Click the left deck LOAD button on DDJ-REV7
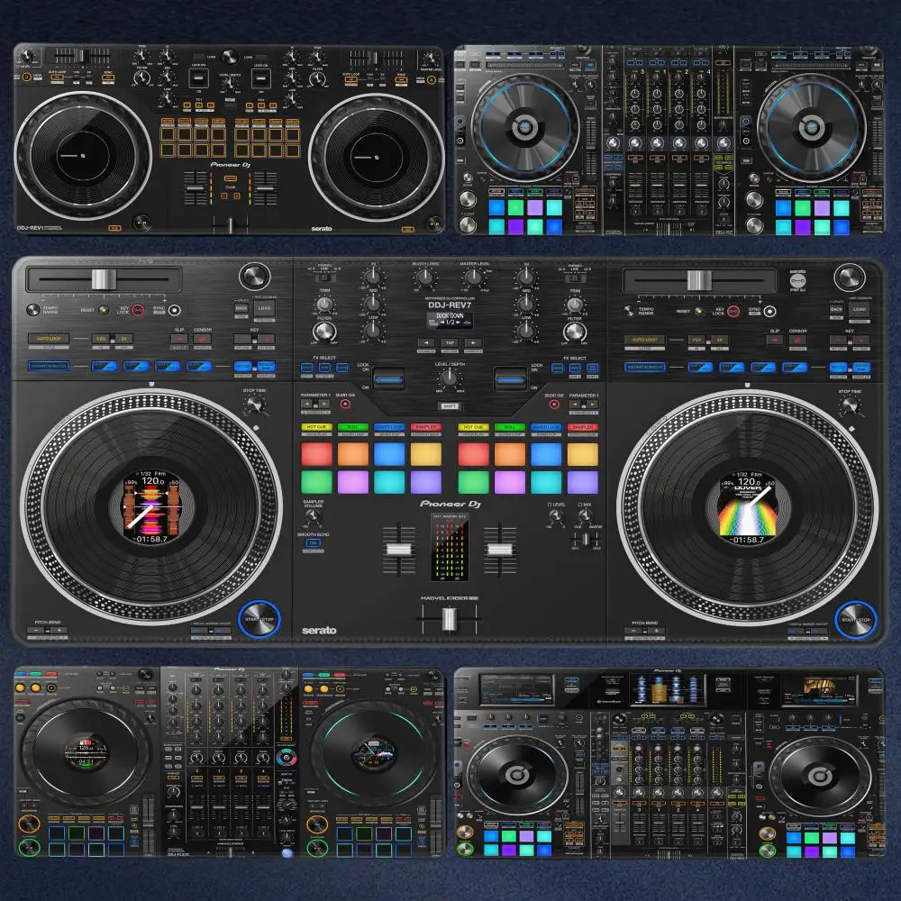Image resolution: width=901 pixels, height=901 pixels. click(264, 308)
